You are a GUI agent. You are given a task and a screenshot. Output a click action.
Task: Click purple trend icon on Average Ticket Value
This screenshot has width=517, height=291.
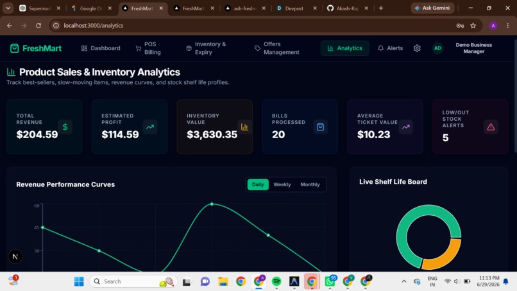[405, 127]
